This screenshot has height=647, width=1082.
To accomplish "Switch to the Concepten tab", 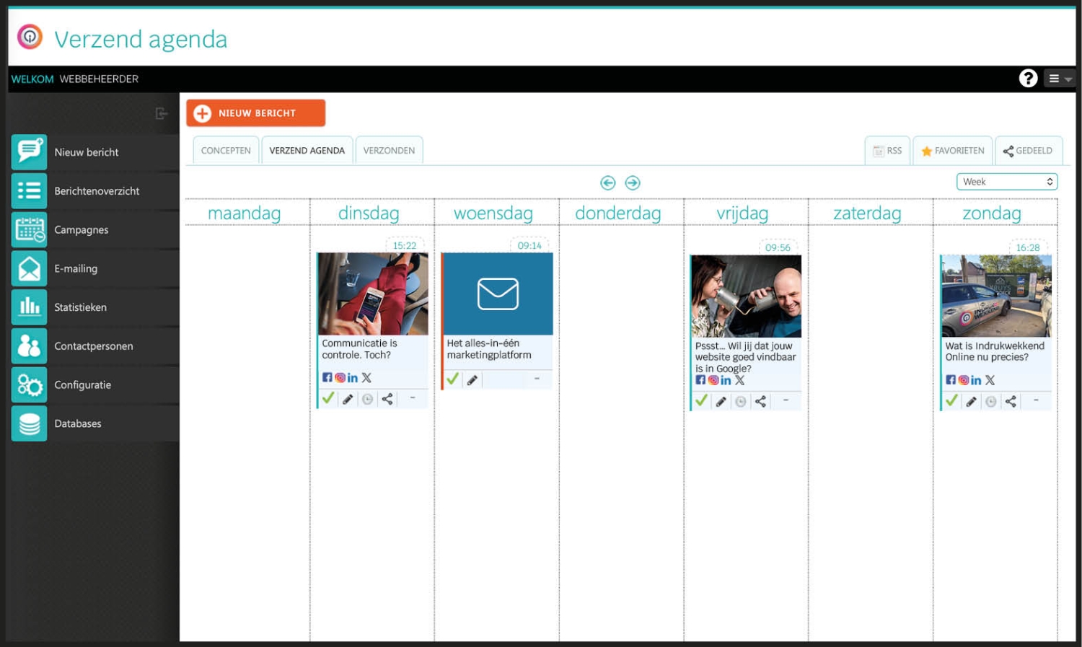I will [x=226, y=151].
